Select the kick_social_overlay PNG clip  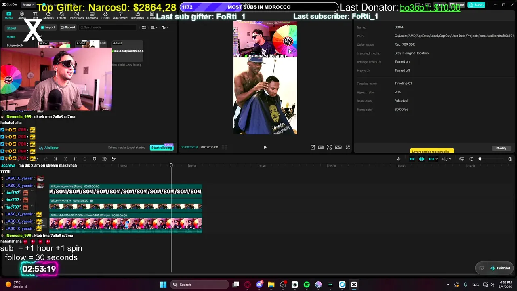click(x=126, y=190)
